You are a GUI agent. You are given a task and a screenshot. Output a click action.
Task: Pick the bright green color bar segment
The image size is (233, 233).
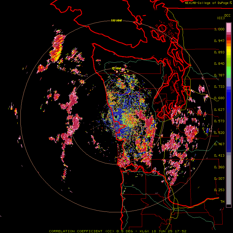tap(229, 71)
